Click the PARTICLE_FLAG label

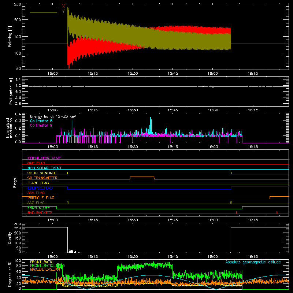click(x=41, y=198)
